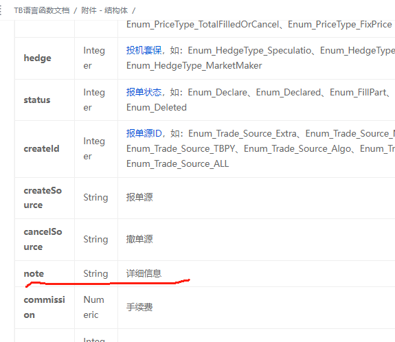395x342 pixels.
Task: Click the createSource field name
Action: [43, 198]
